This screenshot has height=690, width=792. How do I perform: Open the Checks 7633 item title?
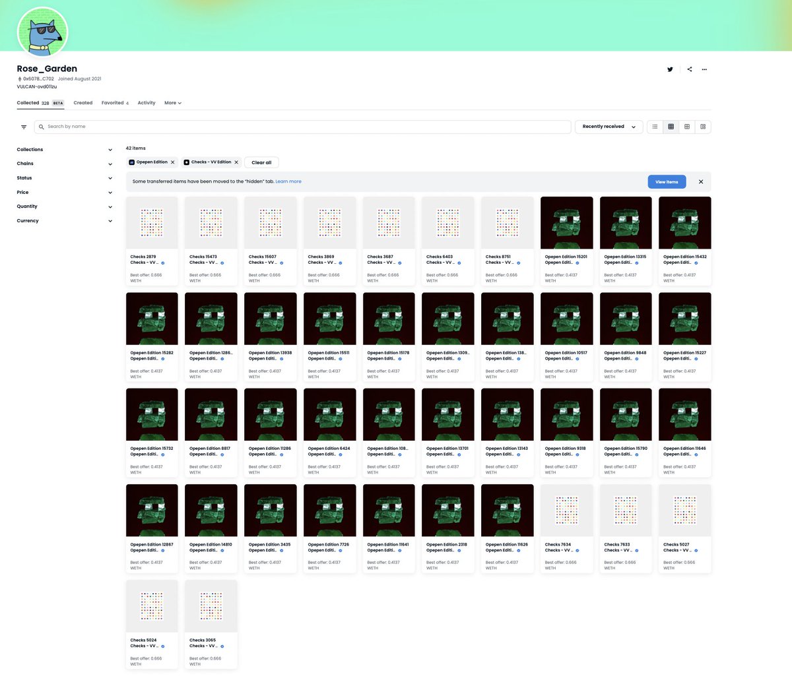[617, 545]
